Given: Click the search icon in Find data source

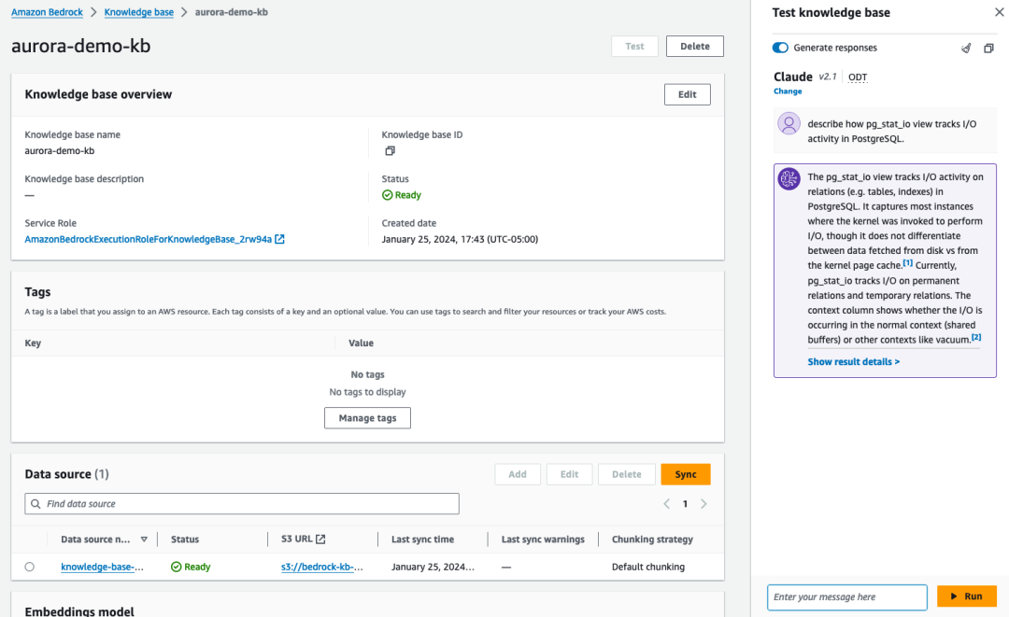Looking at the screenshot, I should (36, 504).
